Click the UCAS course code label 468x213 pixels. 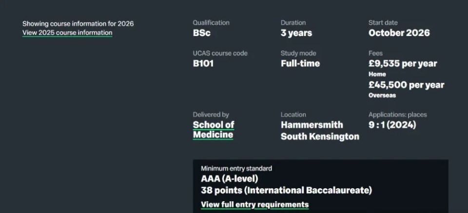[220, 53]
